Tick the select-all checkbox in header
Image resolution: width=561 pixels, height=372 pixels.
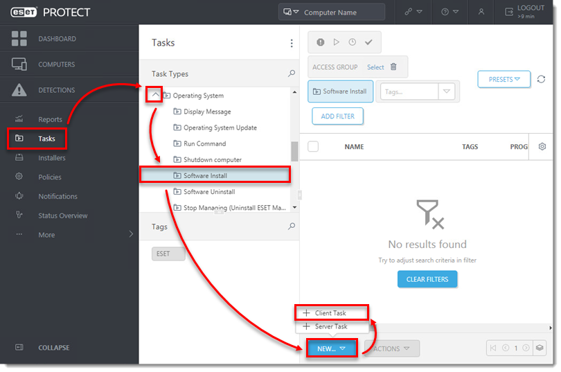[x=313, y=146]
